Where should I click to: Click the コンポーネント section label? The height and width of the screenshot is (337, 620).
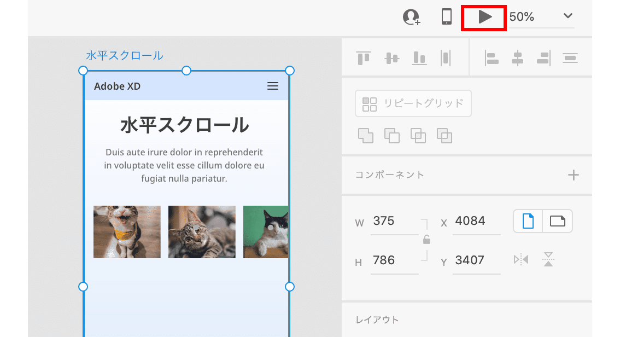390,175
